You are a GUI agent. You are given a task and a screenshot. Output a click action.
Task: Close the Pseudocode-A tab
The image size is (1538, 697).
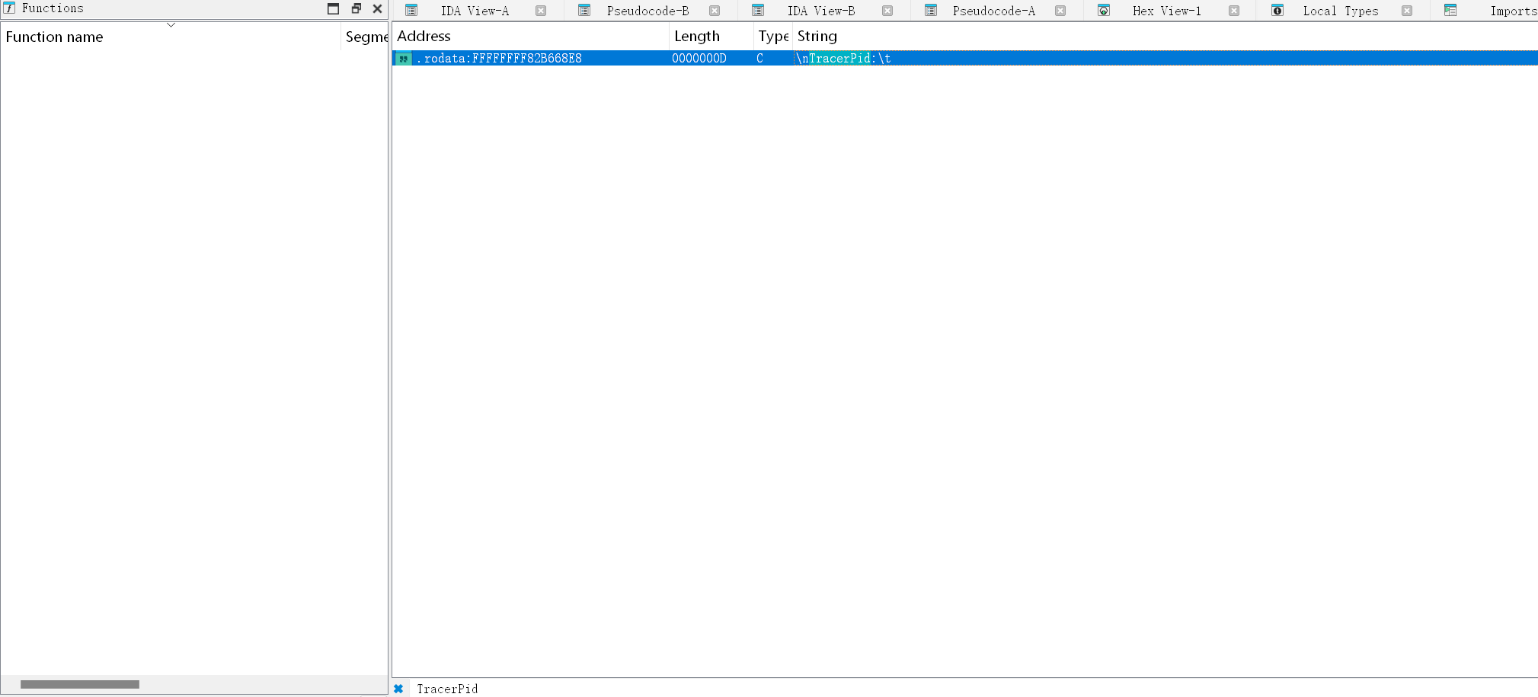[x=1060, y=11]
